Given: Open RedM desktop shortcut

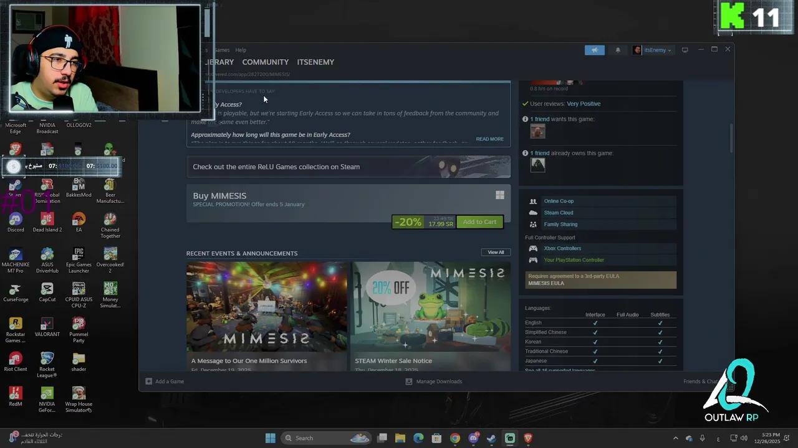Looking at the screenshot, I should 16,397.
